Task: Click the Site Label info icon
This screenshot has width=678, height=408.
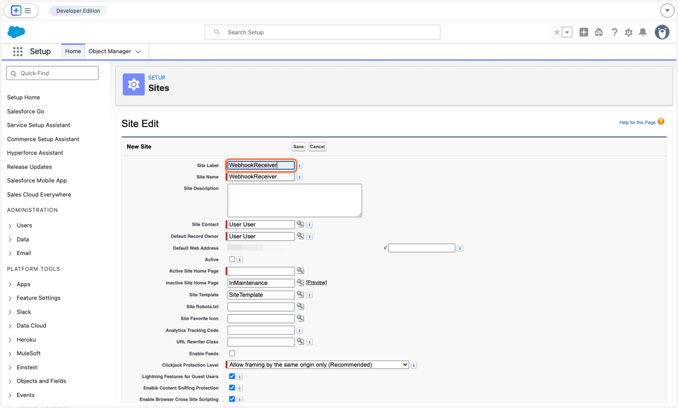Action: (x=300, y=165)
